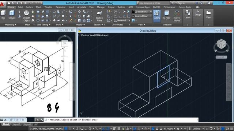Open the Solid ribbon tab

pos(20,7)
